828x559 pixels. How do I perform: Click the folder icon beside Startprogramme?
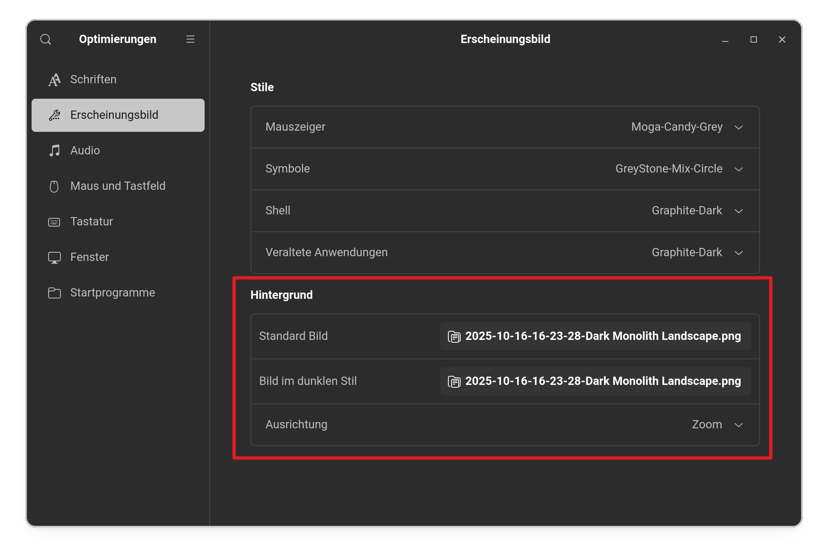pyautogui.click(x=54, y=293)
